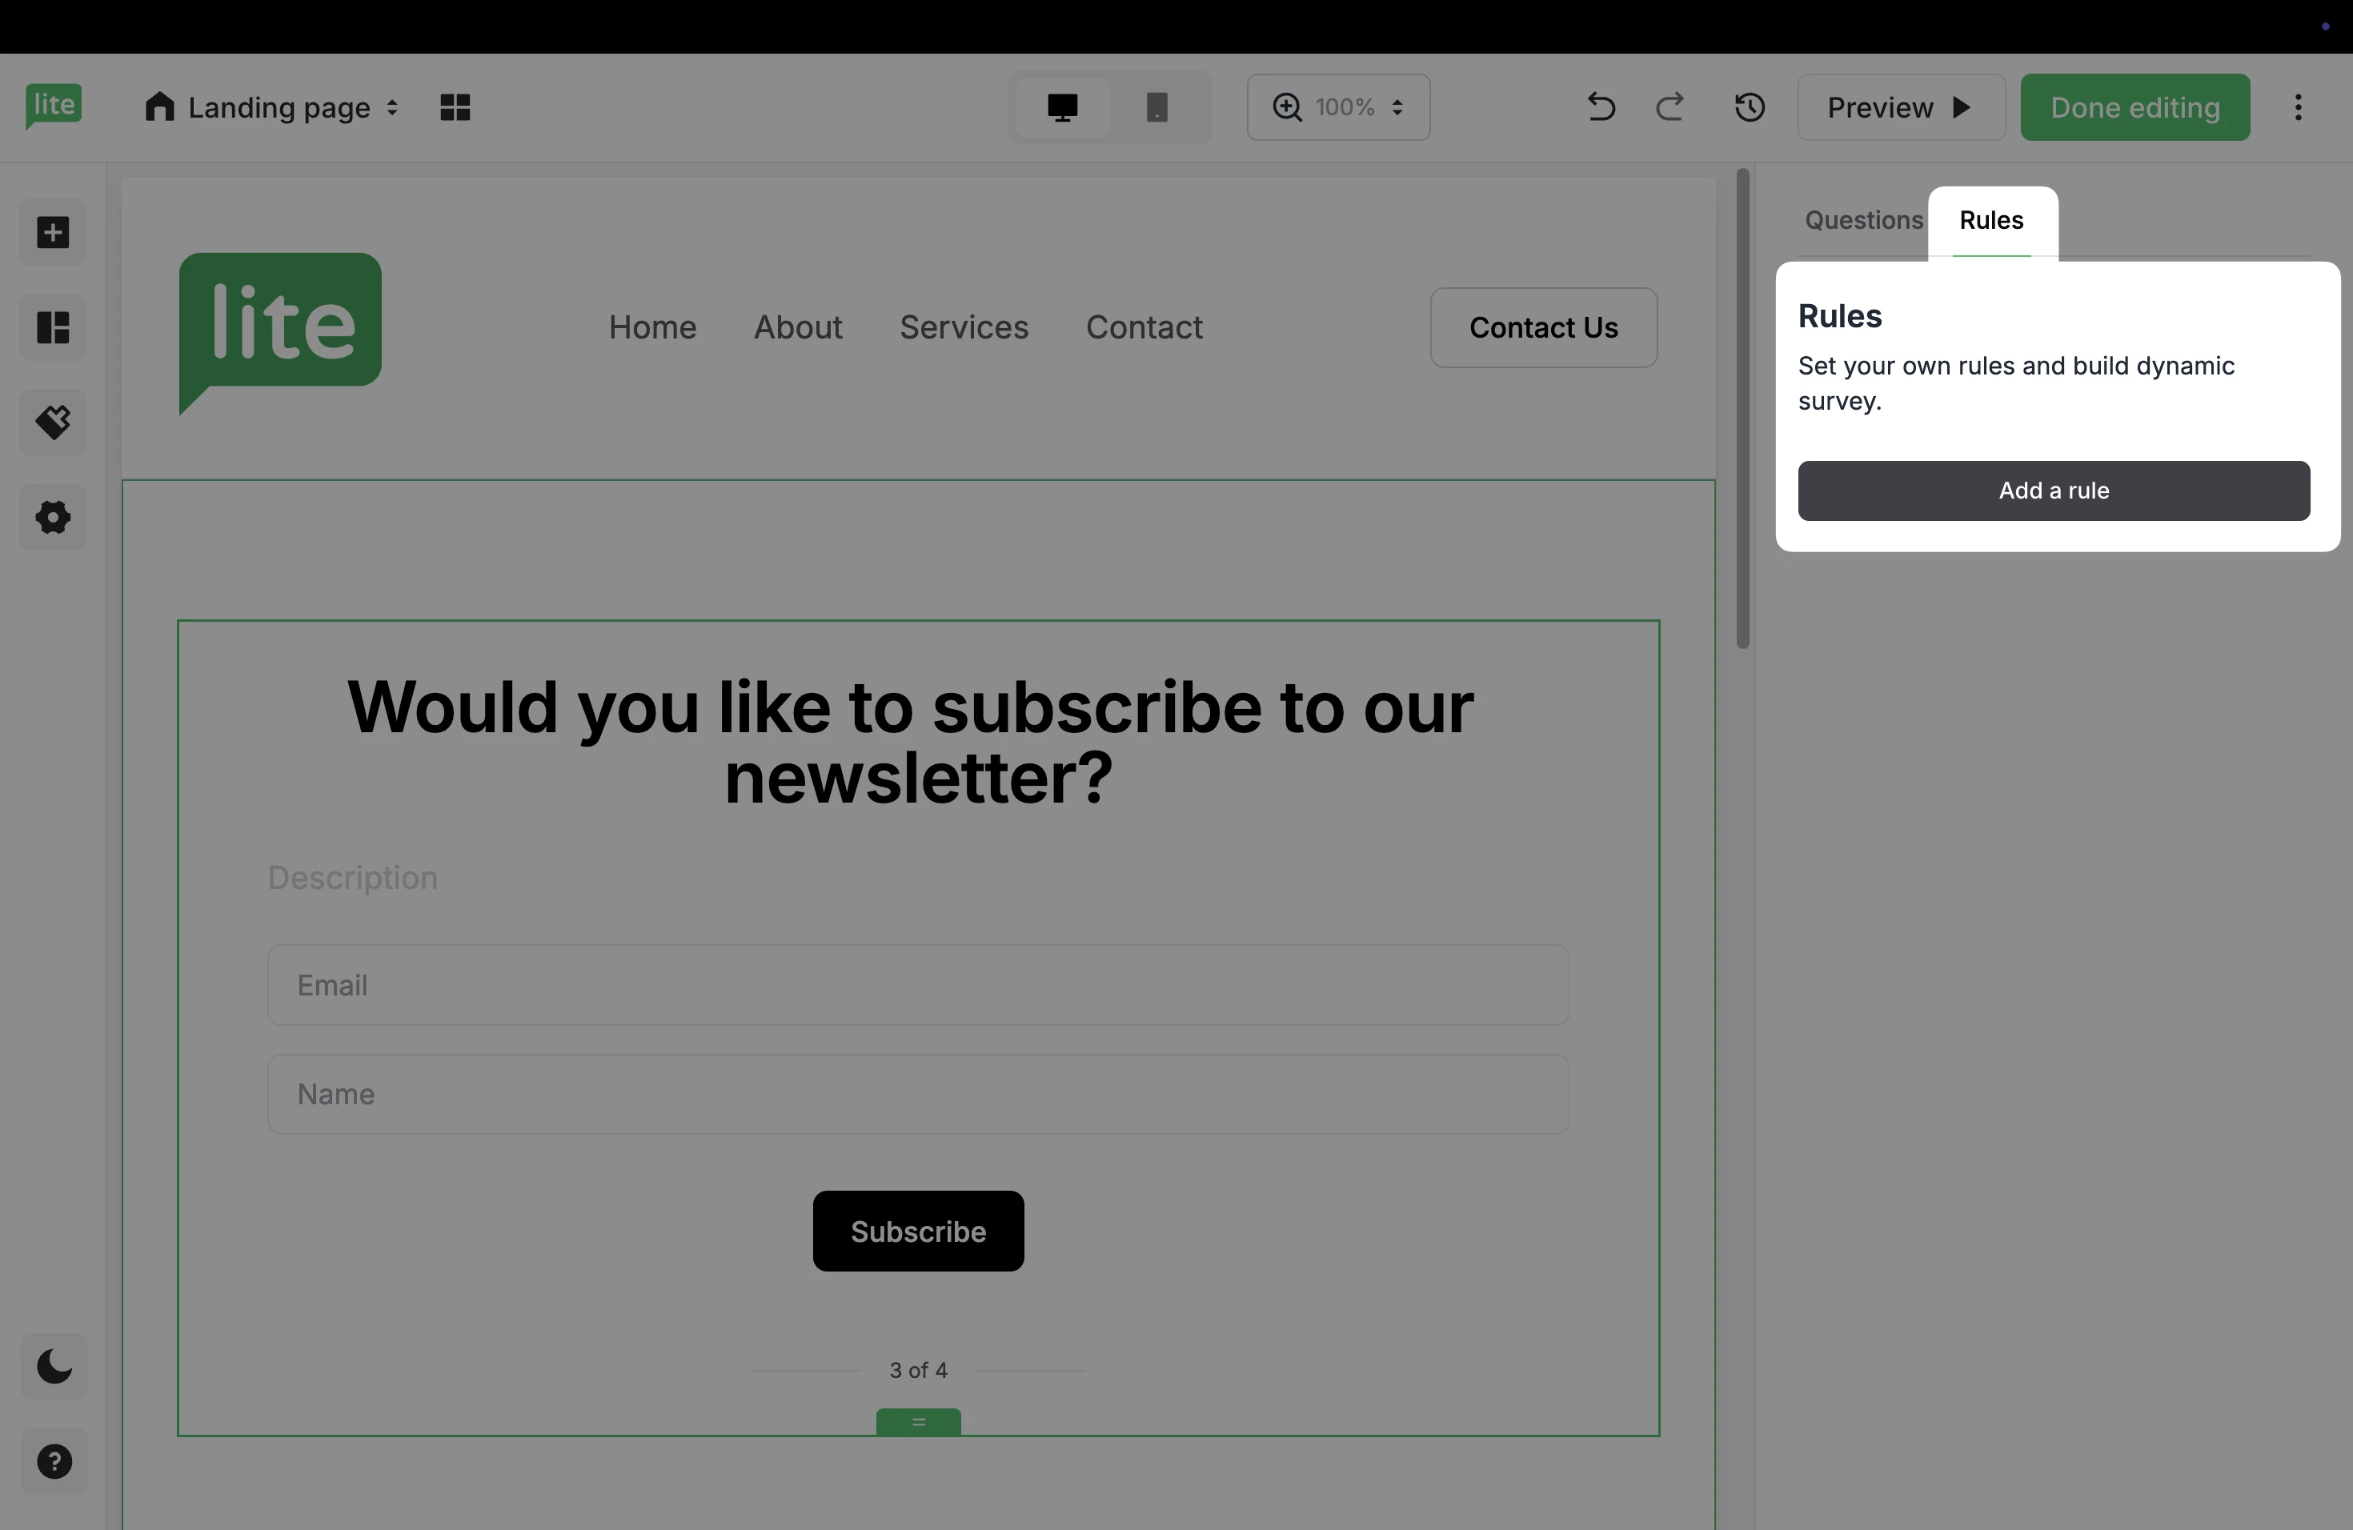Switch to mobile view mode

coord(1156,106)
